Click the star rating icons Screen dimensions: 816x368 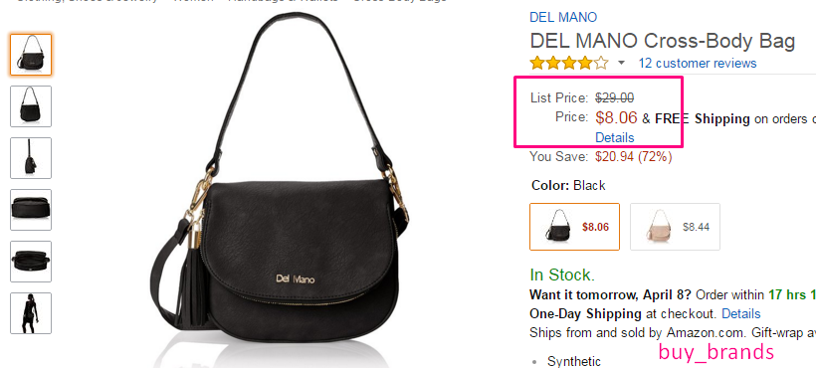click(x=569, y=64)
